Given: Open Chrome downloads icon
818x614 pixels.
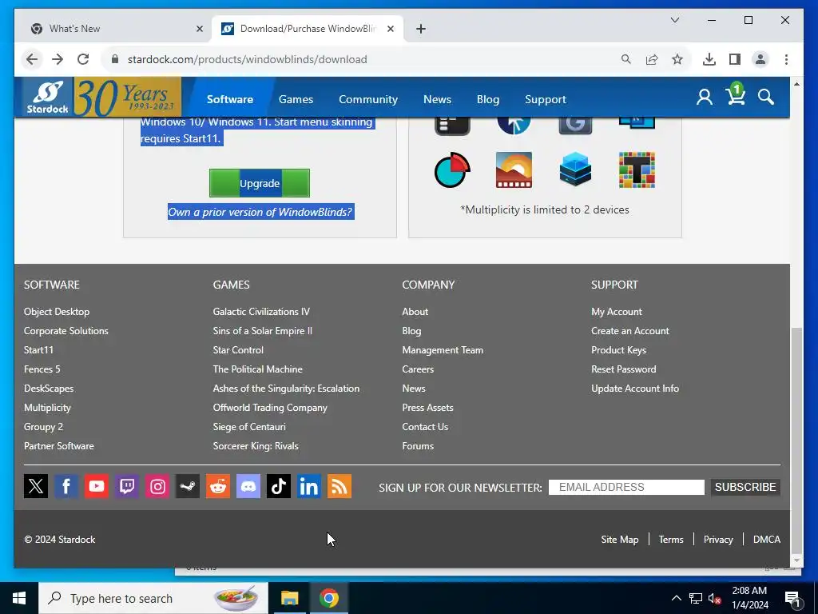Looking at the screenshot, I should click(709, 59).
